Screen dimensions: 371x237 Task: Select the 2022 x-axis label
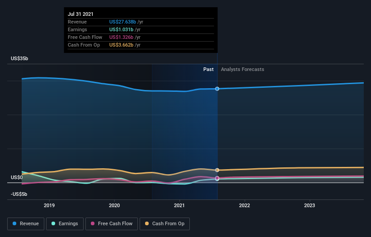(x=244, y=204)
